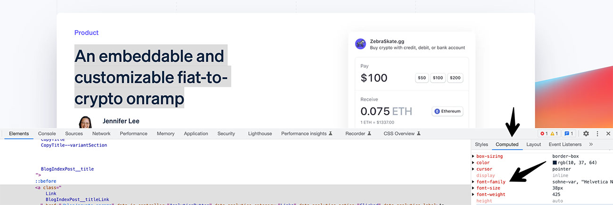Choose the $200 preset amount
Image resolution: width=613 pixels, height=205 pixels.
[455, 78]
